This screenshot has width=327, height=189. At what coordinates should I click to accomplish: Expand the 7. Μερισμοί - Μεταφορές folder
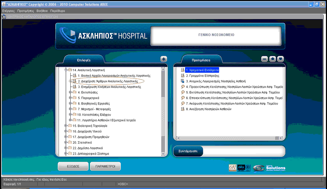point(70,109)
